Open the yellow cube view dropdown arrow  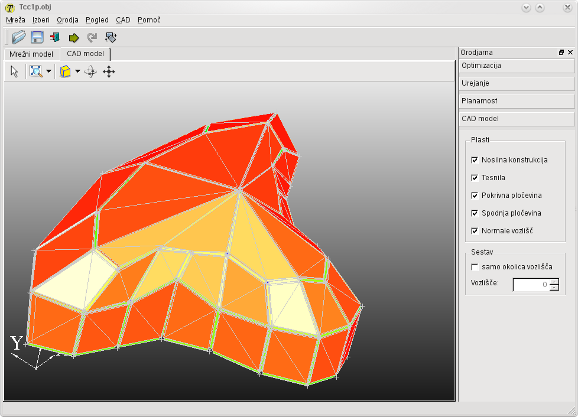pyautogui.click(x=77, y=71)
